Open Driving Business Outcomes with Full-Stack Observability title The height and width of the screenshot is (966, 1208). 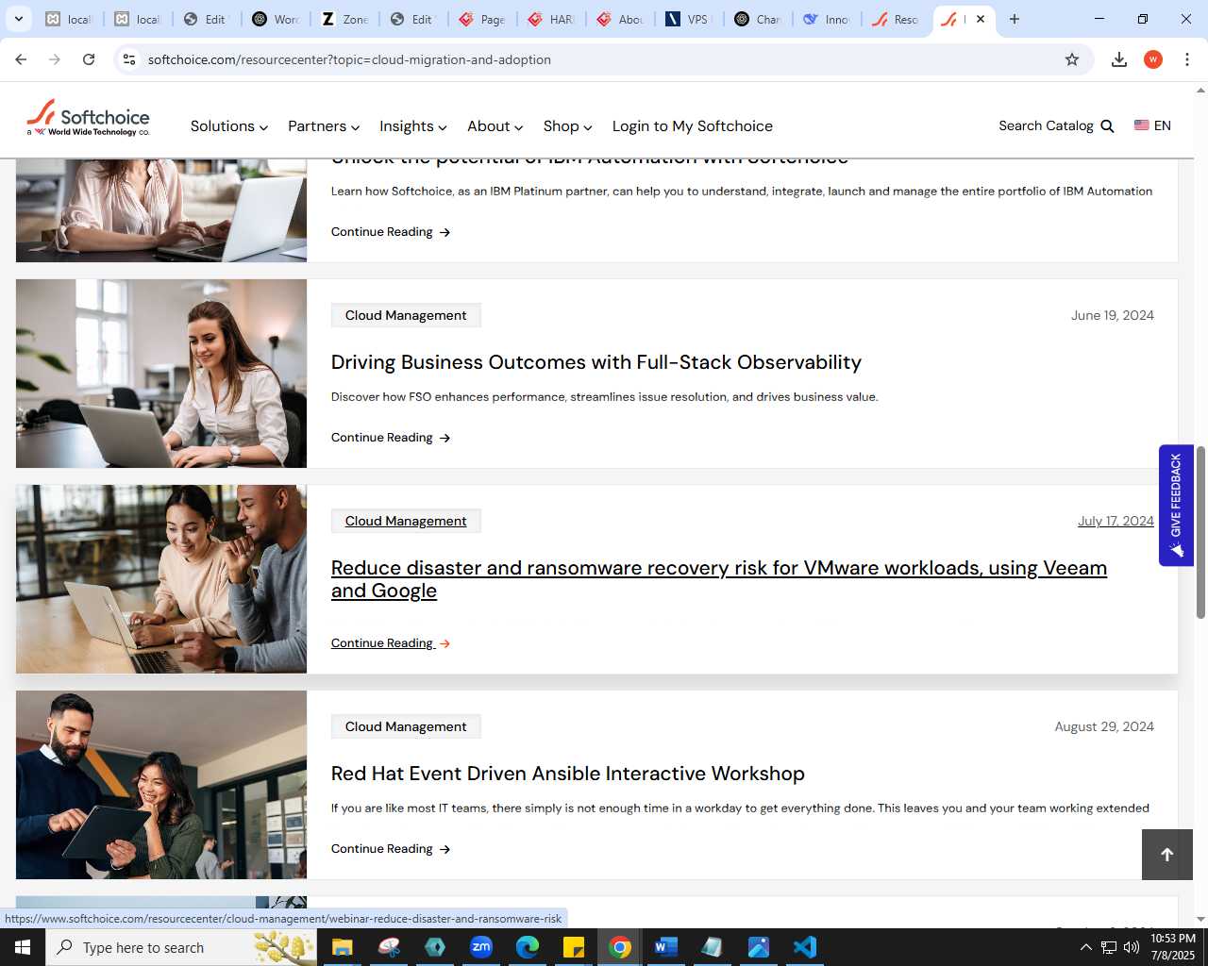point(596,362)
